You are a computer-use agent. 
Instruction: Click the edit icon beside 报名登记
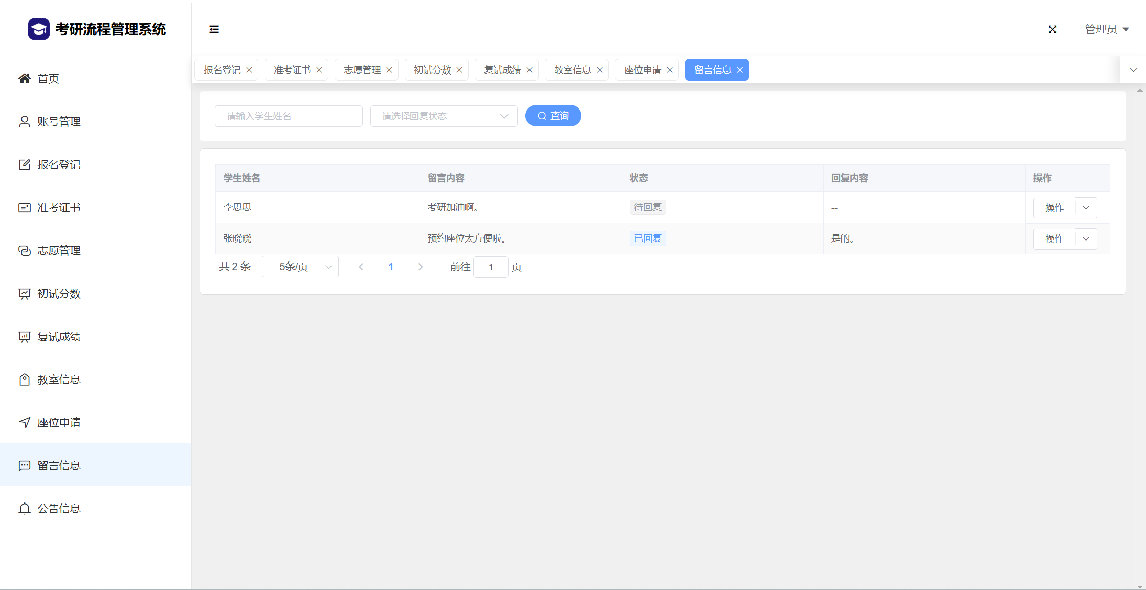click(25, 164)
